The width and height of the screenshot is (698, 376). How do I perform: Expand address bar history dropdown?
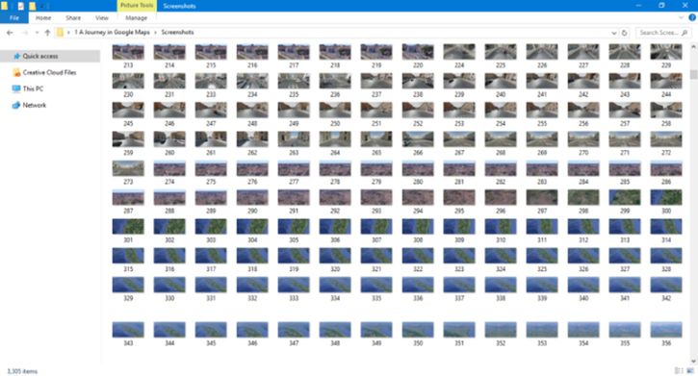tap(614, 33)
